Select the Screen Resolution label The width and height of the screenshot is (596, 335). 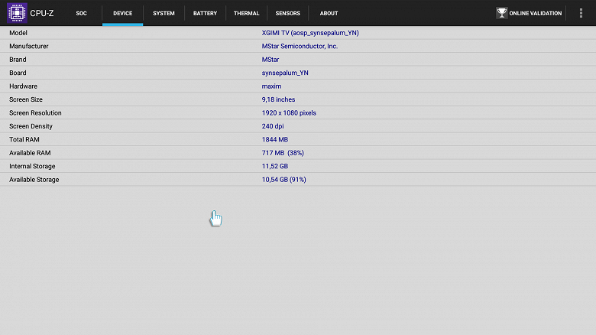35,112
